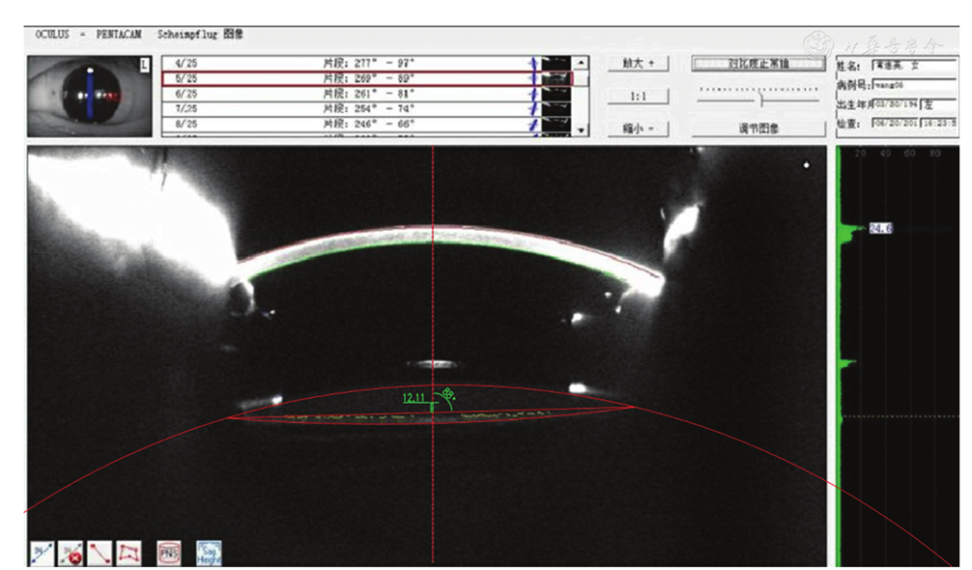Click the first measurement tool icon in bottom toolbar
This screenshot has height=570, width=972.
tap(43, 551)
